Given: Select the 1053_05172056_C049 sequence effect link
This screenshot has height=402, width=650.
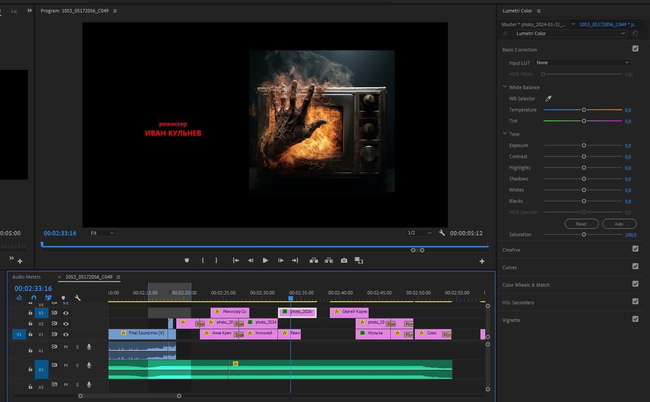Looking at the screenshot, I should pyautogui.click(x=608, y=24).
